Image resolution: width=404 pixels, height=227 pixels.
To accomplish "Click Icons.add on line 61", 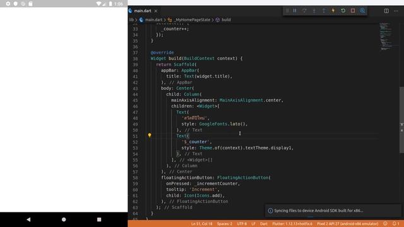I will 208,195.
